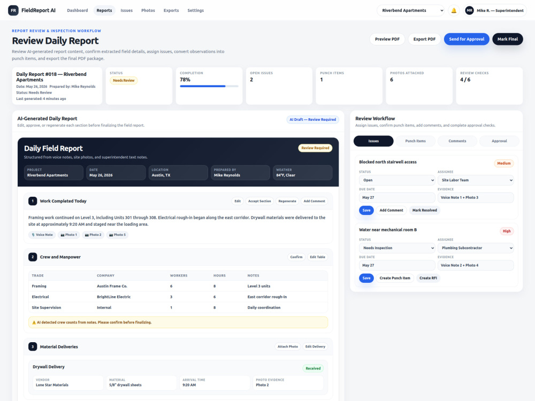
Task: Go to Dashboard in top navigation
Action: click(x=78, y=11)
